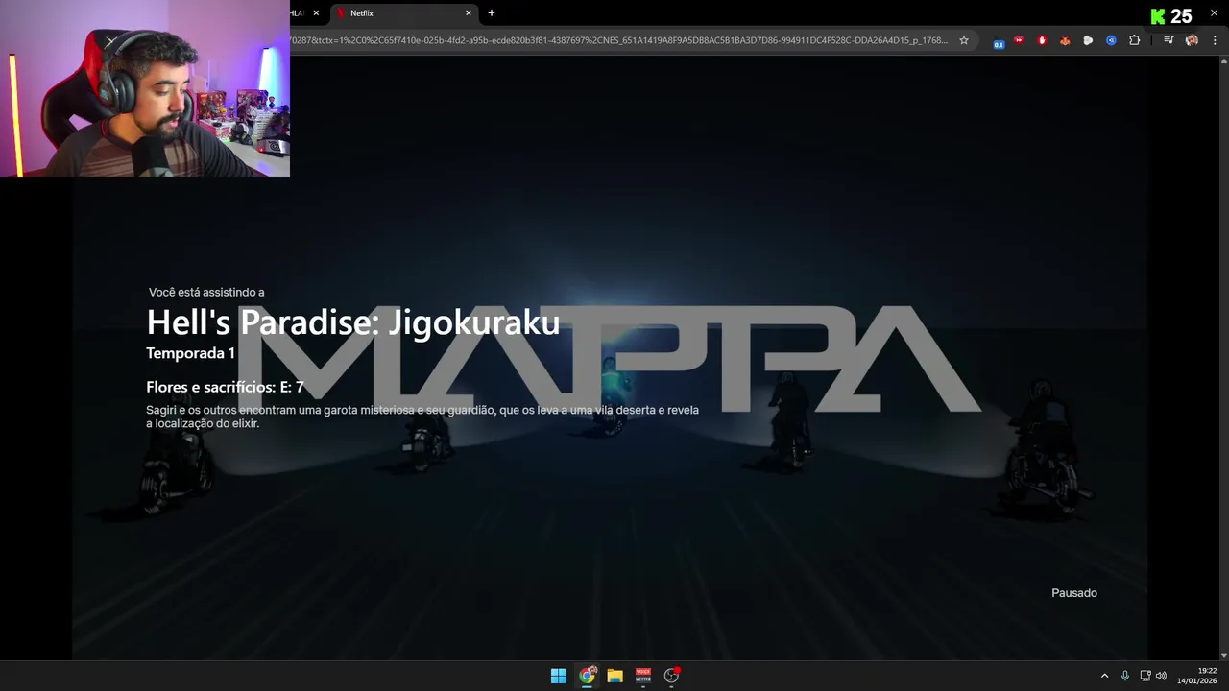Viewport: 1229px width, 691px height.
Task: Bookmark this page with the star icon
Action: 964,40
